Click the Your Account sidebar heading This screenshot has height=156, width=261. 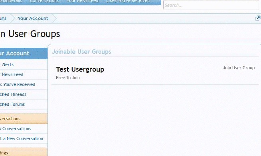[24, 53]
